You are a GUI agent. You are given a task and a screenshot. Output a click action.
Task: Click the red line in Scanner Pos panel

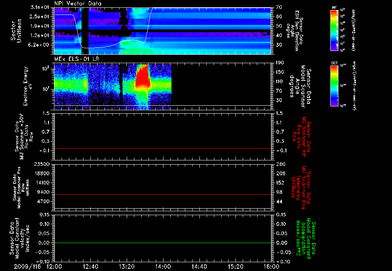(163, 194)
